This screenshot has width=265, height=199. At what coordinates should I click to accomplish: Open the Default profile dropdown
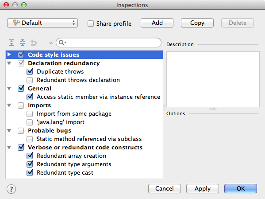click(42, 23)
